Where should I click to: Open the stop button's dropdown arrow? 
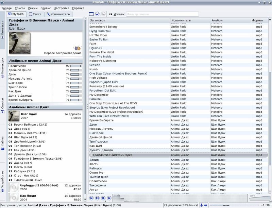[x=105, y=201]
